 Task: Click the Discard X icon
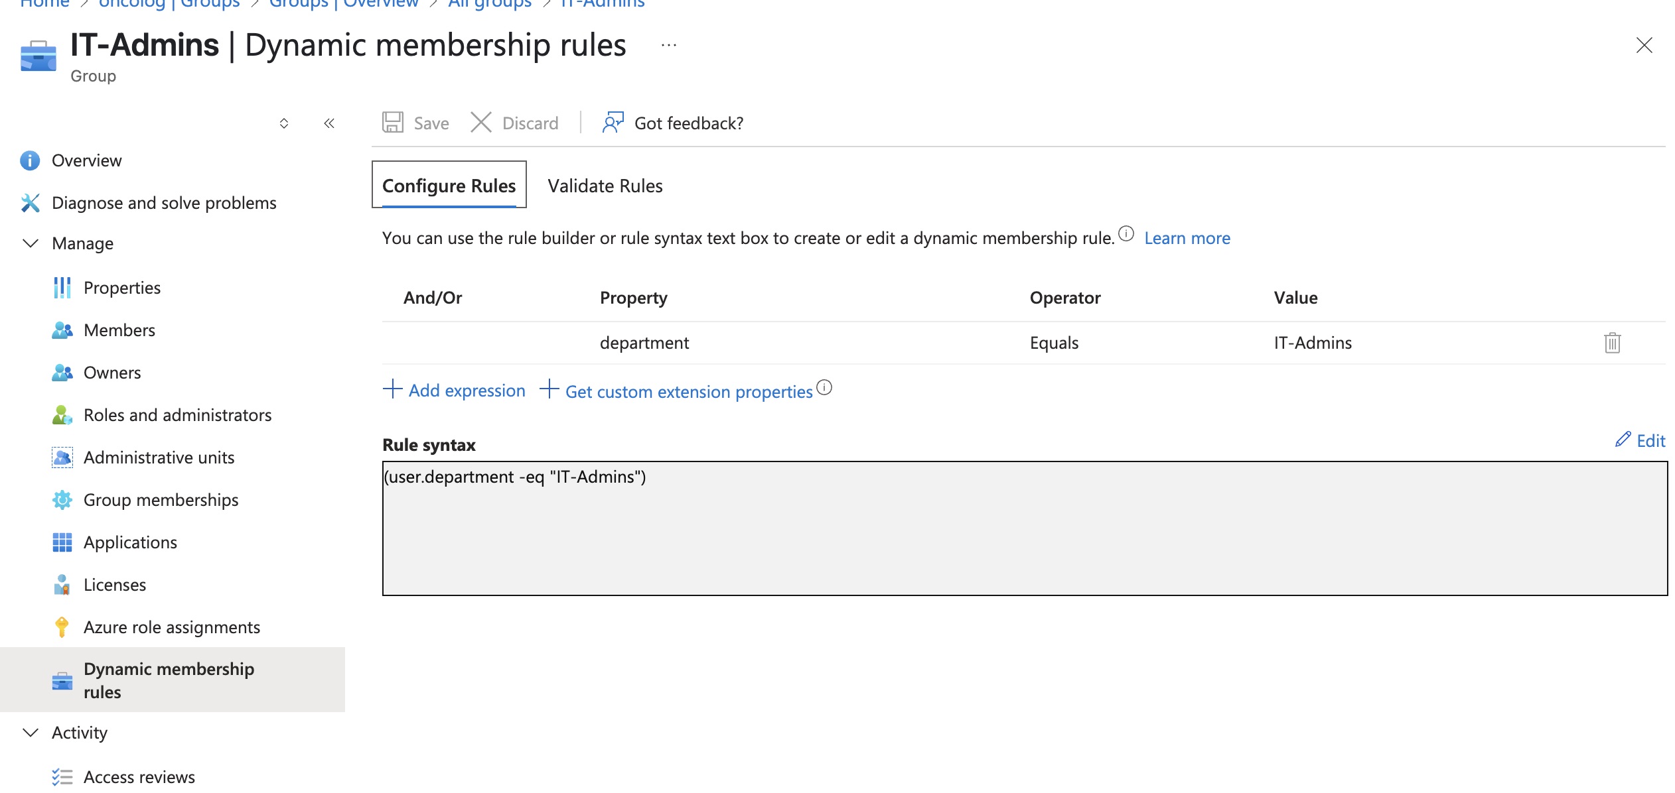coord(481,123)
